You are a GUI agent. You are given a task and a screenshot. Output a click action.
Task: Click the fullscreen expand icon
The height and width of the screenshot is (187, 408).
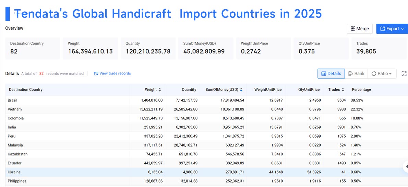pos(404,74)
